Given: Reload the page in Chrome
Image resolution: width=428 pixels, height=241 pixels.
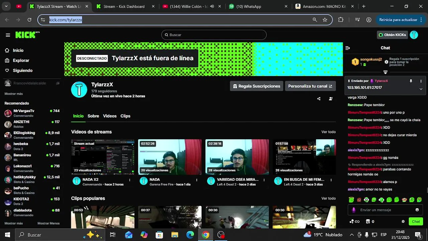Looking at the screenshot, I should 29,20.
